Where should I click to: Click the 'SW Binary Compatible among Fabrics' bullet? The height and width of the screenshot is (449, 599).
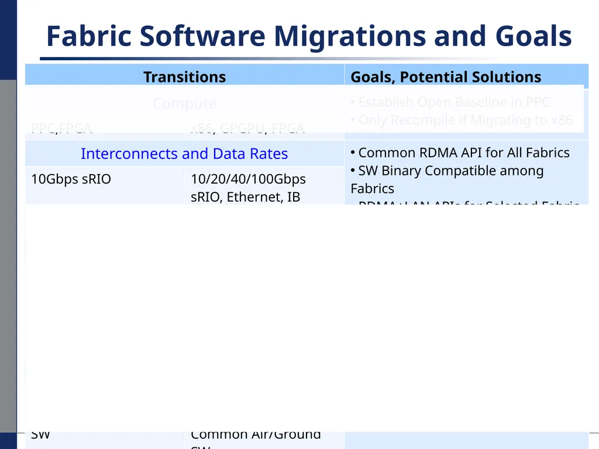[447, 179]
